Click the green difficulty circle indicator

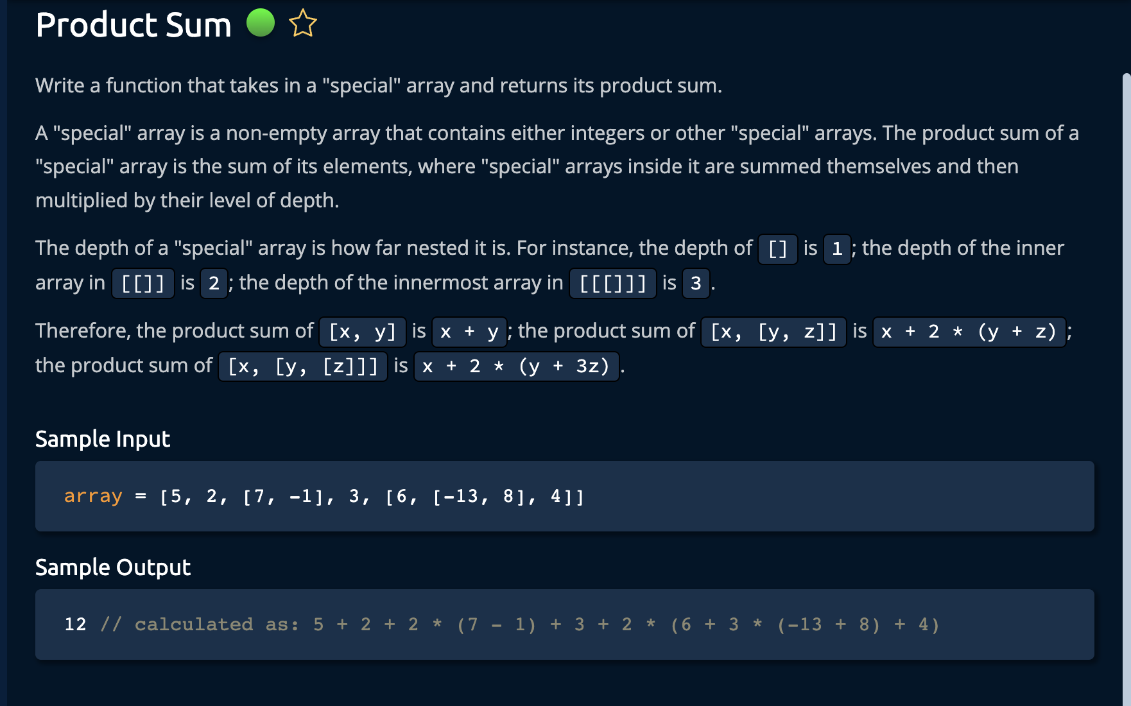(261, 23)
